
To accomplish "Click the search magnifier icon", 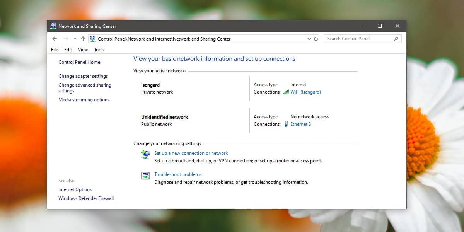I will pos(396,39).
